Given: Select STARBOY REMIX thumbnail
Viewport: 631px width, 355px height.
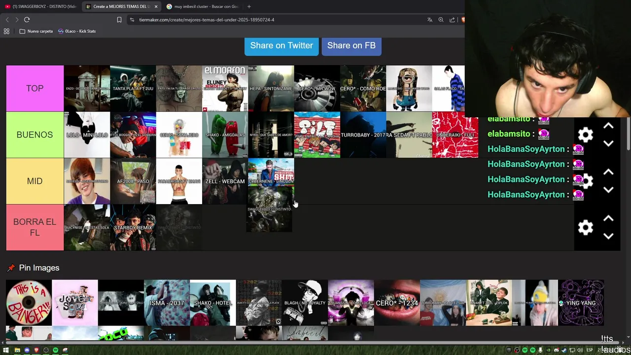Looking at the screenshot, I should pos(133,227).
